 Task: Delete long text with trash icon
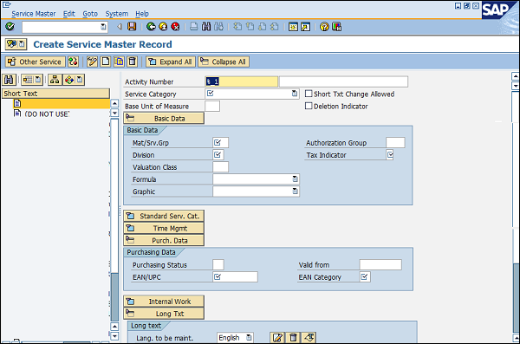(293, 338)
